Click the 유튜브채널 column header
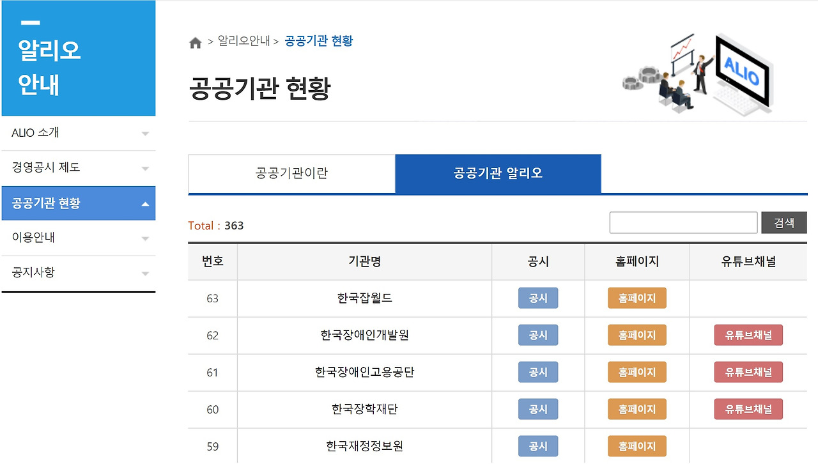This screenshot has height=464, width=818. tap(748, 261)
